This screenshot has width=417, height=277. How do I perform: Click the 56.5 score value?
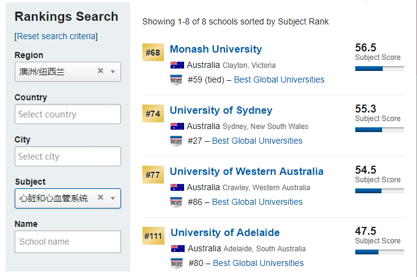tap(366, 48)
